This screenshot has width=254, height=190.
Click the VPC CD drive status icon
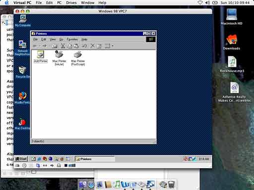[x=24, y=165]
